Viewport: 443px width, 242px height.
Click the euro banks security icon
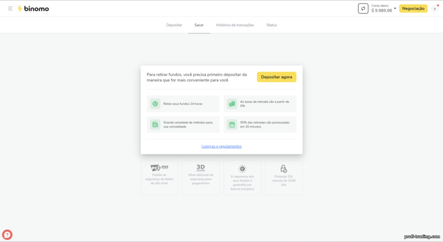pyautogui.click(x=242, y=169)
